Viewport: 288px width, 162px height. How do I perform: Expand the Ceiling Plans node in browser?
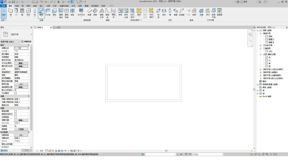tap(261, 45)
